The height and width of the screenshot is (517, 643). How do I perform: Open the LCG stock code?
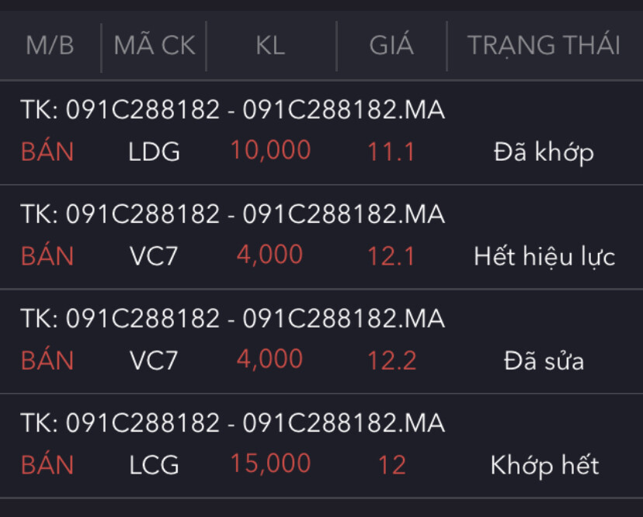(x=155, y=465)
